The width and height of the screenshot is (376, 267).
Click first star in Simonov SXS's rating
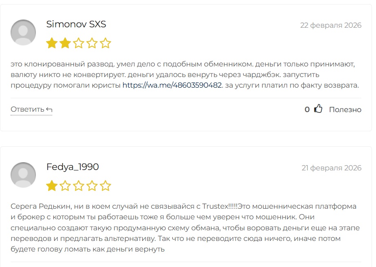pyautogui.click(x=52, y=43)
